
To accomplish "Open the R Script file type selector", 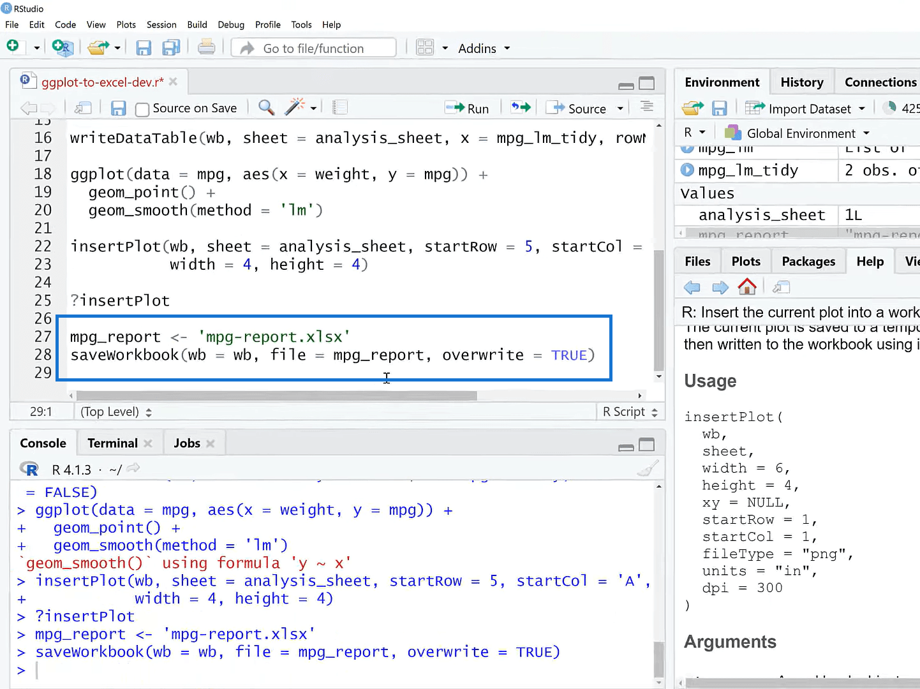I will point(630,412).
